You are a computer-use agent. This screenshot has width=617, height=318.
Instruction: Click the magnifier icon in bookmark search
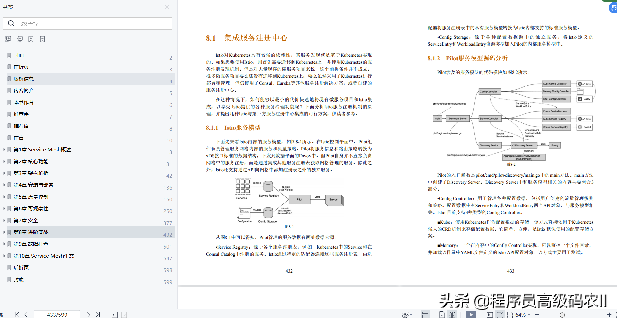click(11, 23)
